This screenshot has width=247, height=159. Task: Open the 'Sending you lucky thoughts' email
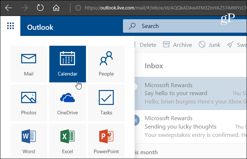pyautogui.click(x=191, y=127)
